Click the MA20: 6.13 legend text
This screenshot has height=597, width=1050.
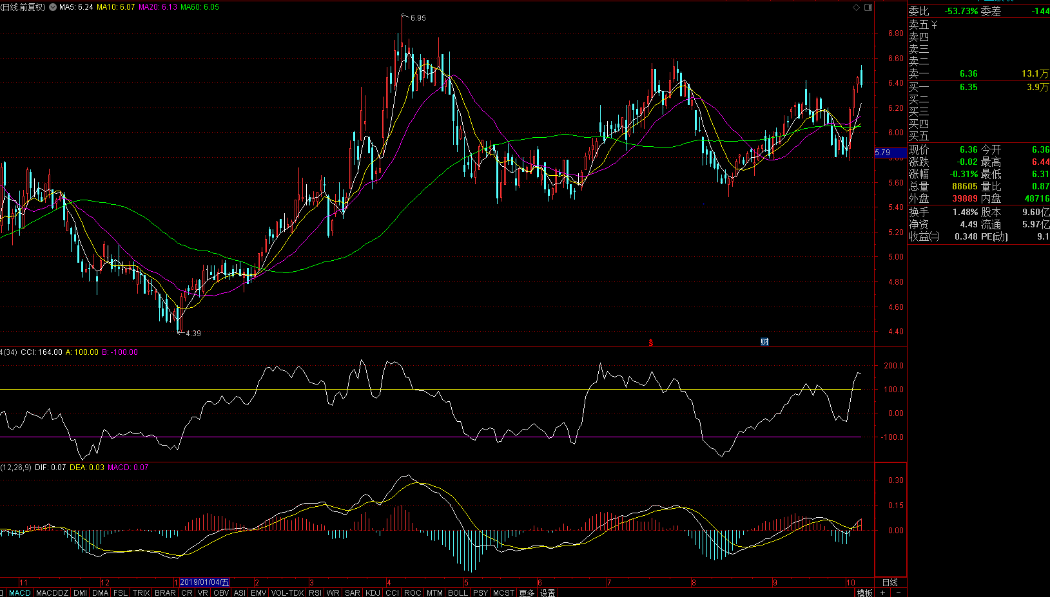point(158,7)
